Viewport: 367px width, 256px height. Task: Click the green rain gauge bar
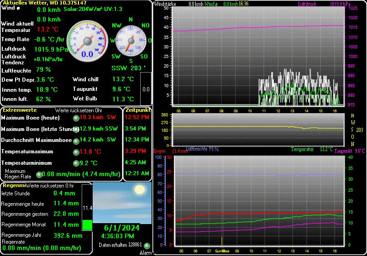coord(87,225)
